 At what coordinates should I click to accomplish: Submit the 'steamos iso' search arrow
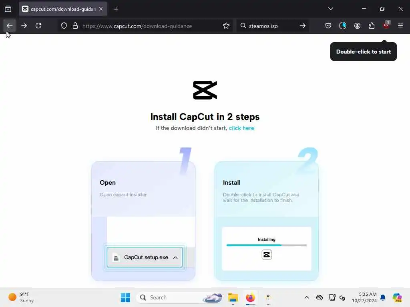pyautogui.click(x=303, y=26)
